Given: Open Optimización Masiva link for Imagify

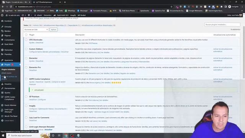Looking at the screenshot, I should (x=46, y=109).
